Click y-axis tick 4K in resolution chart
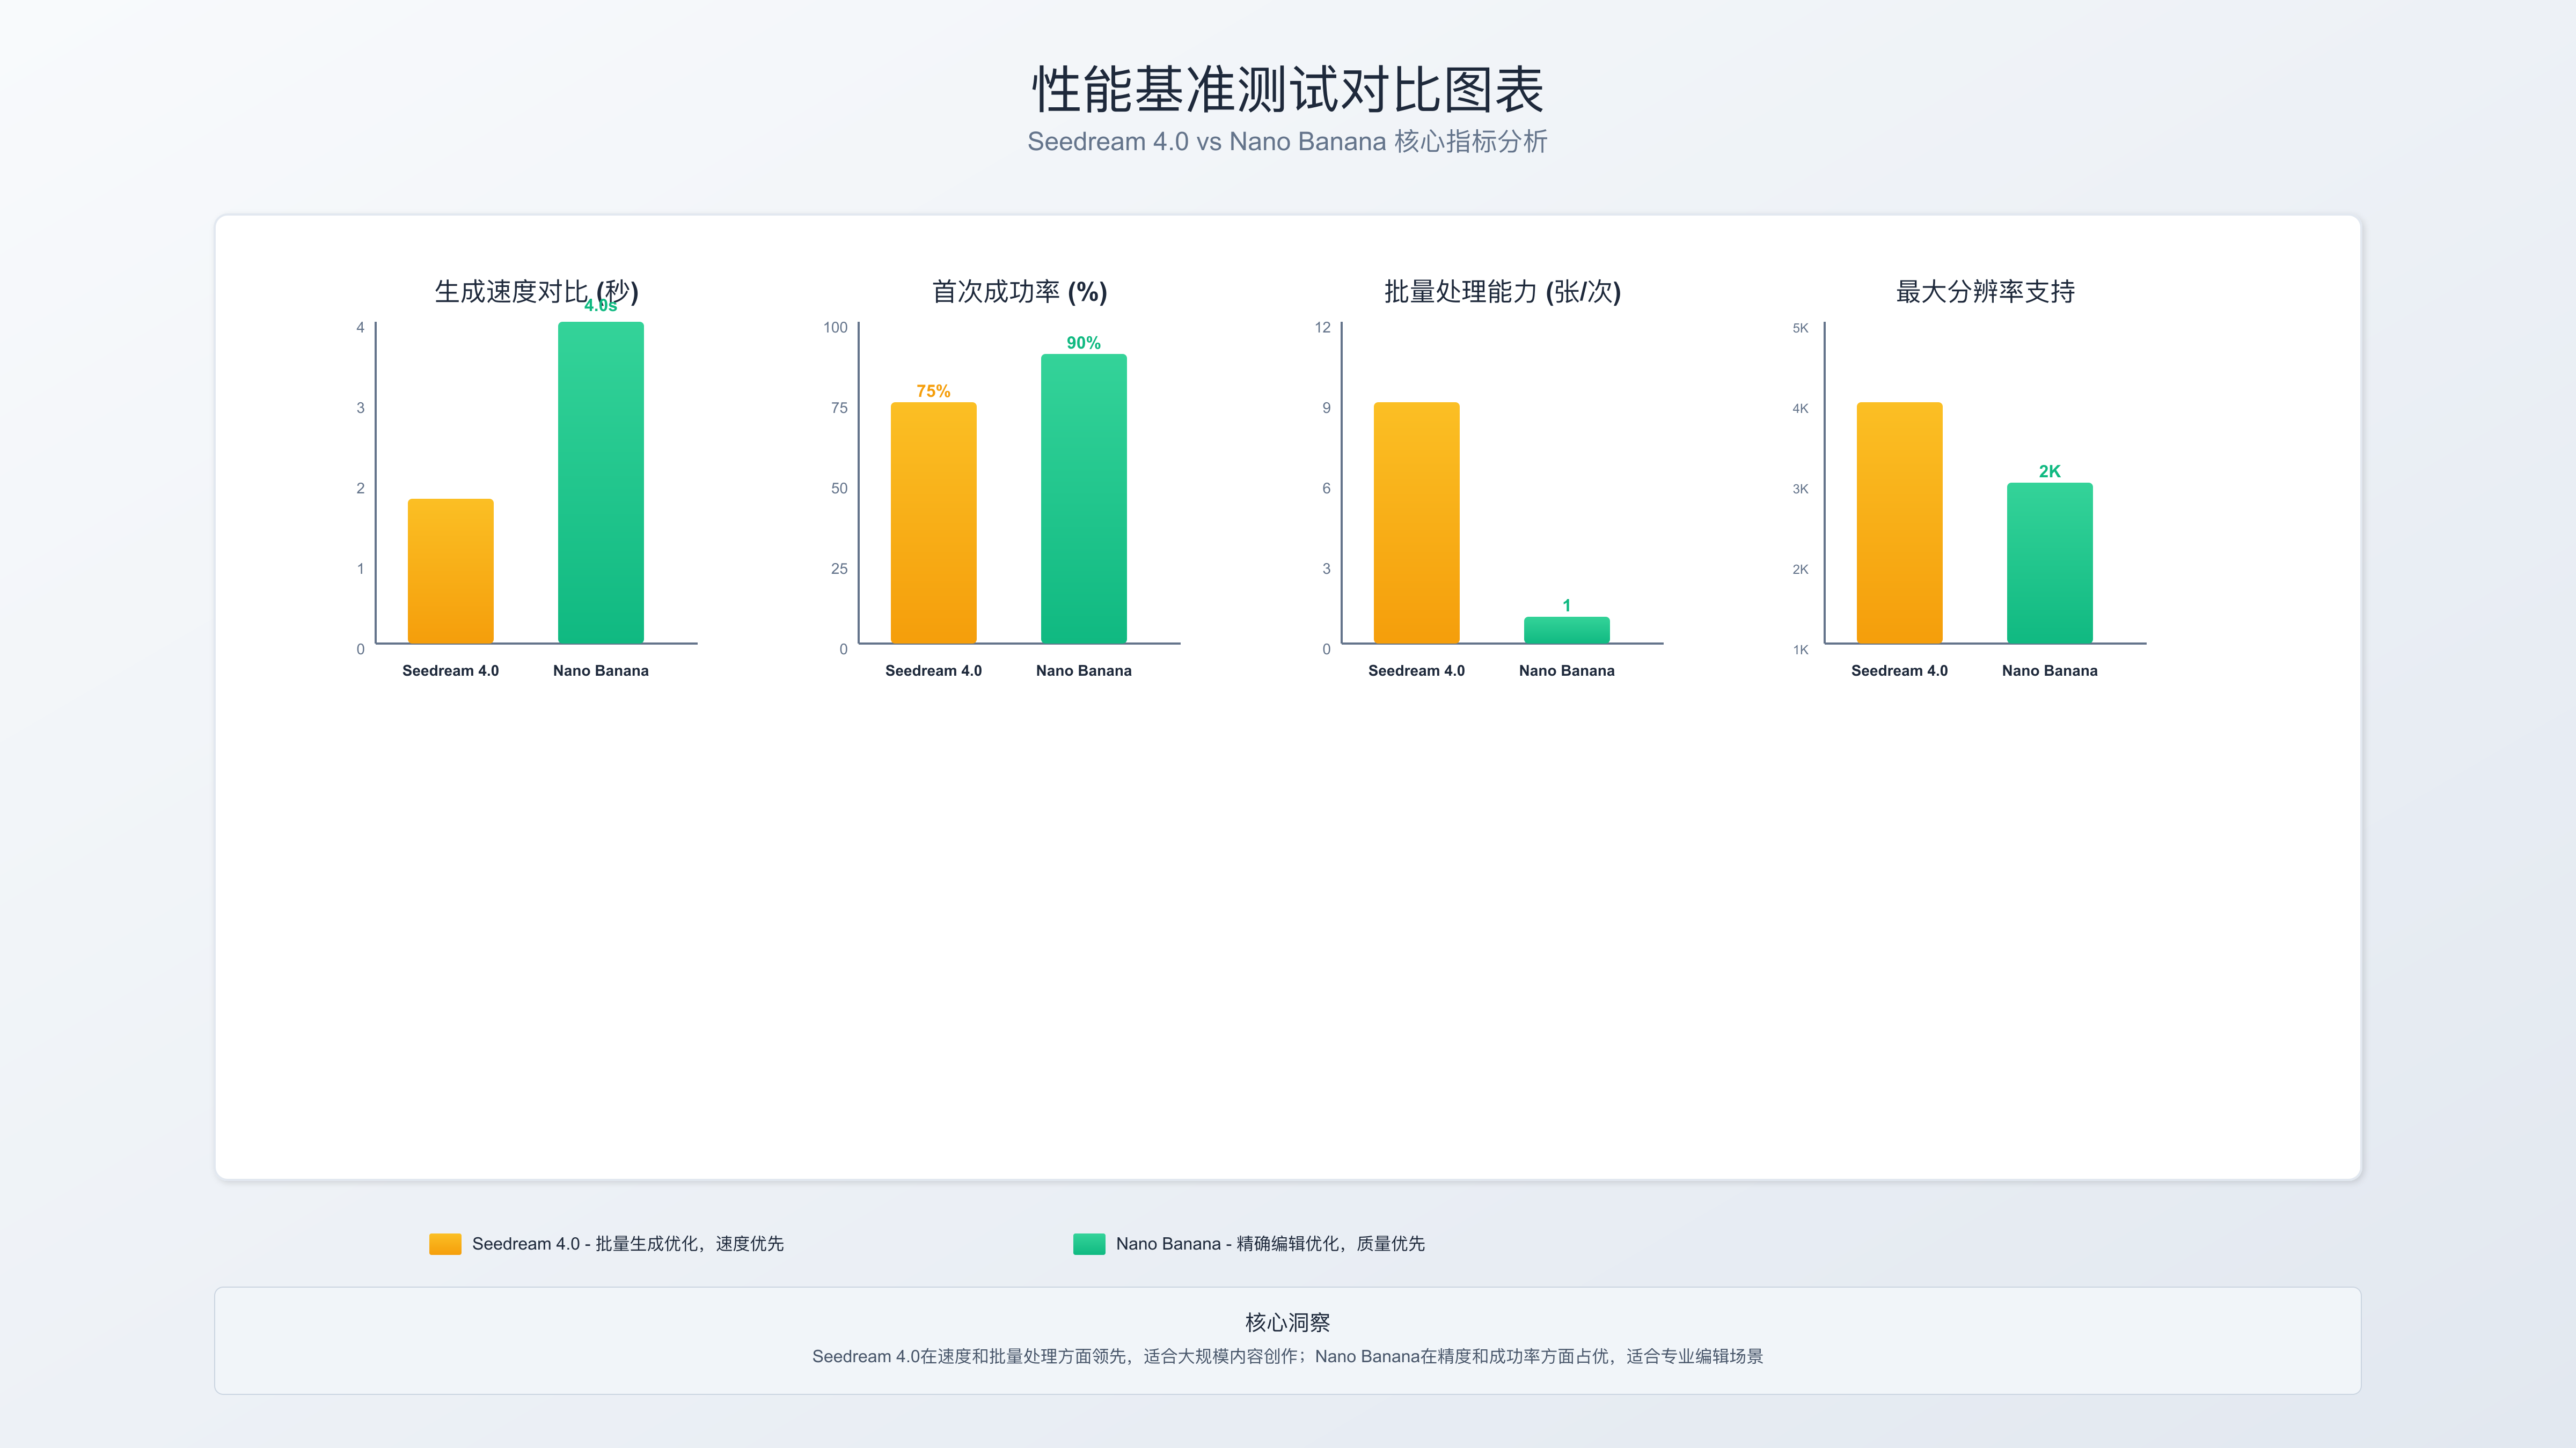 click(1801, 409)
